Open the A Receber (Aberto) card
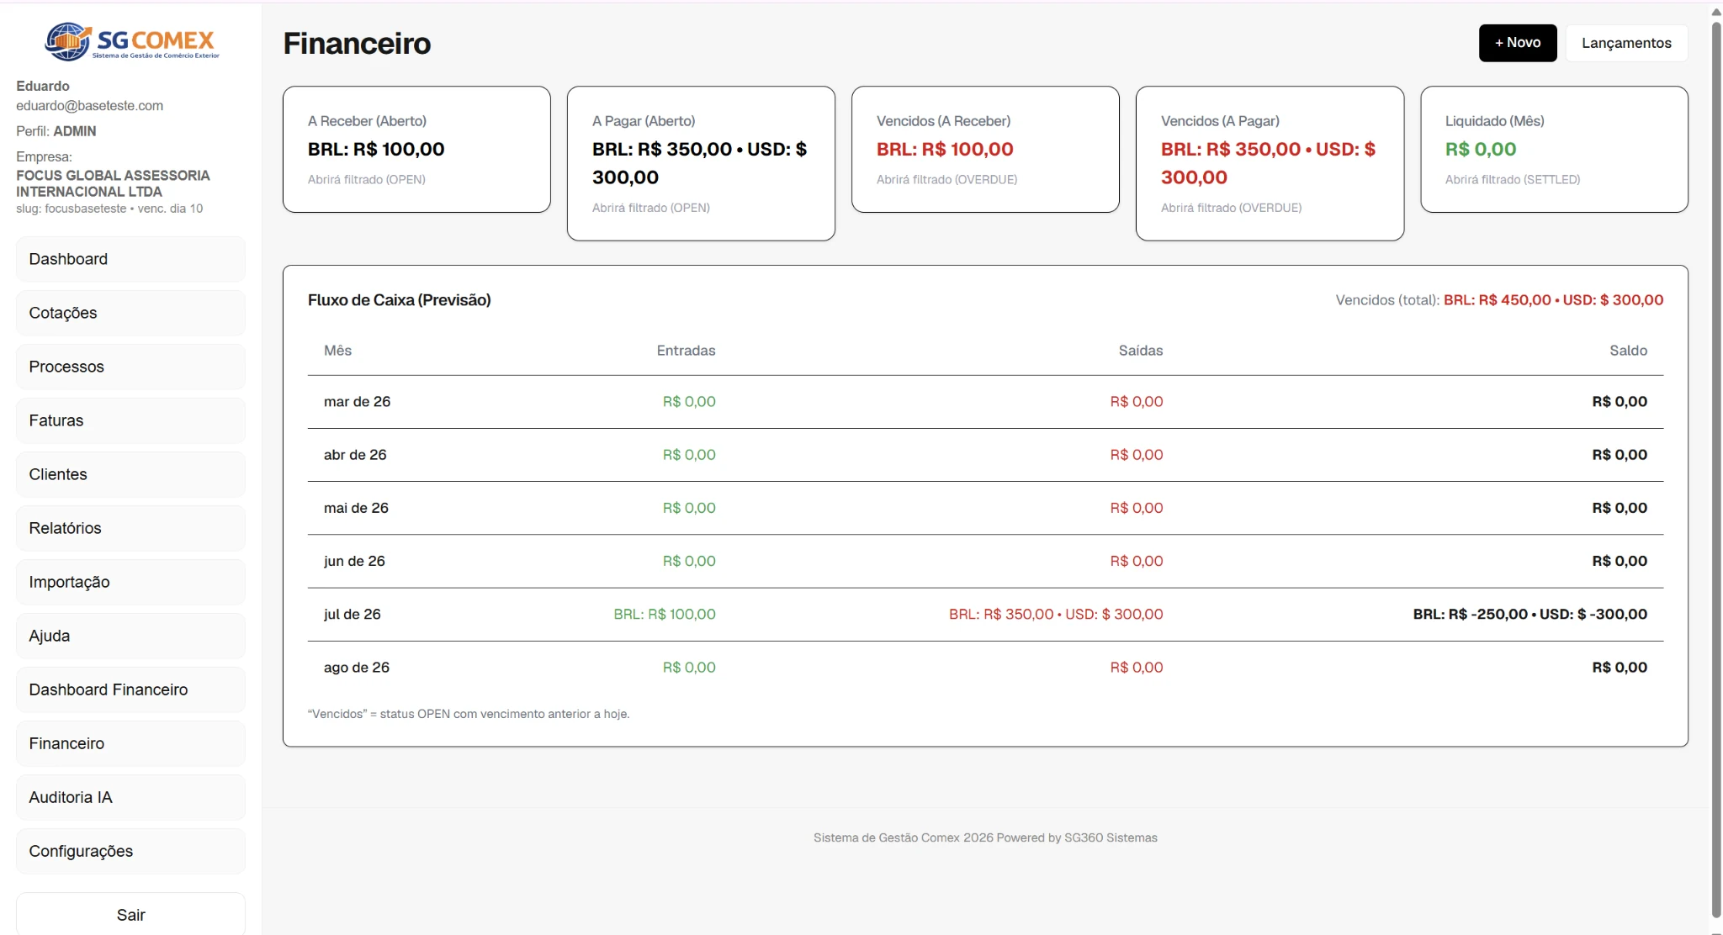This screenshot has height=935, width=1723. point(416,149)
